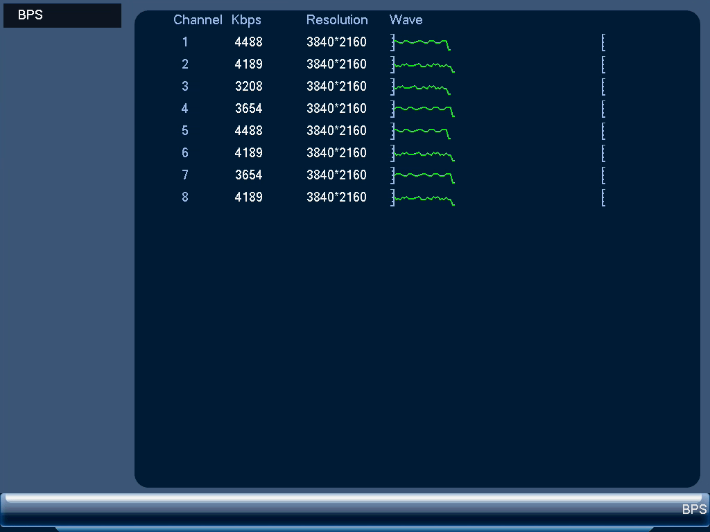Click the green wave graph for channel 6
The height and width of the screenshot is (532, 710).
click(x=424, y=156)
